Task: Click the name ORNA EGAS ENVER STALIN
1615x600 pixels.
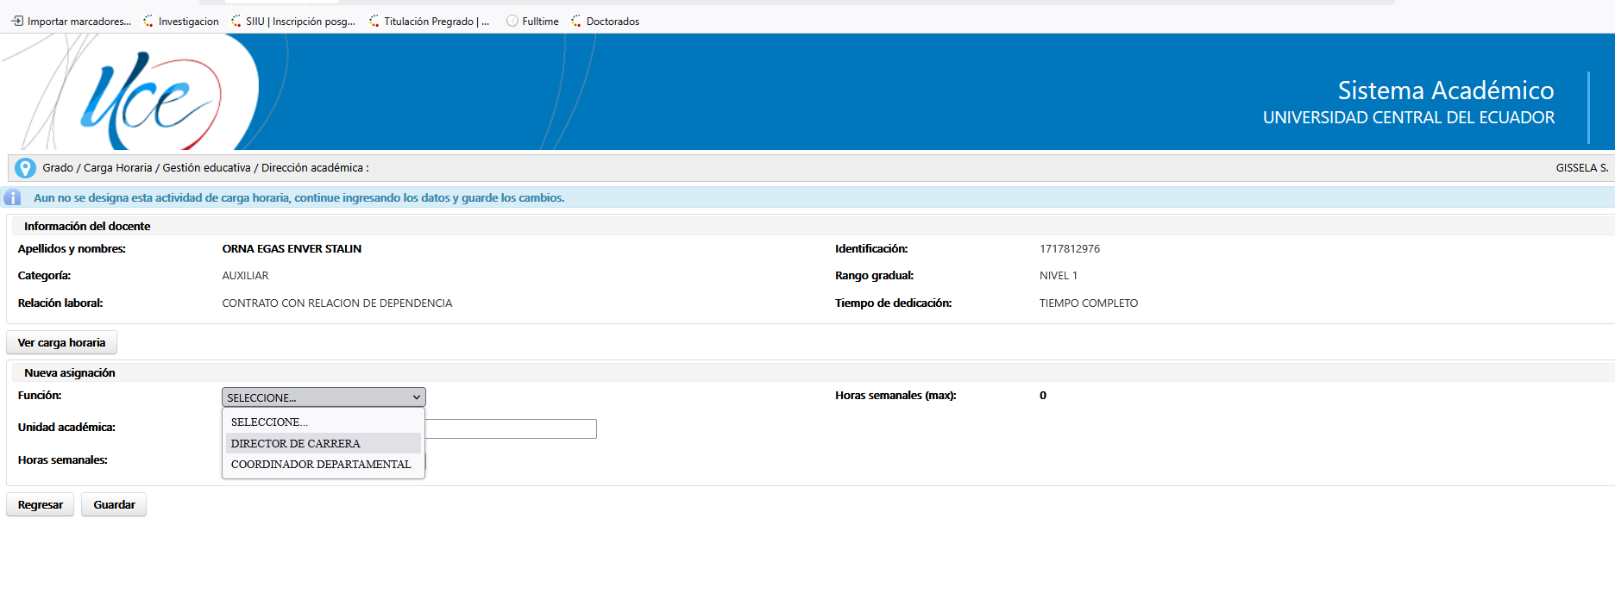Action: tap(292, 248)
